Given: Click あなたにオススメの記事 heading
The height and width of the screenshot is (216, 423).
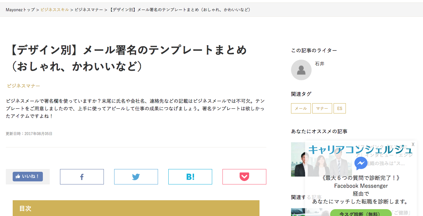Looking at the screenshot, I should click(x=319, y=131).
